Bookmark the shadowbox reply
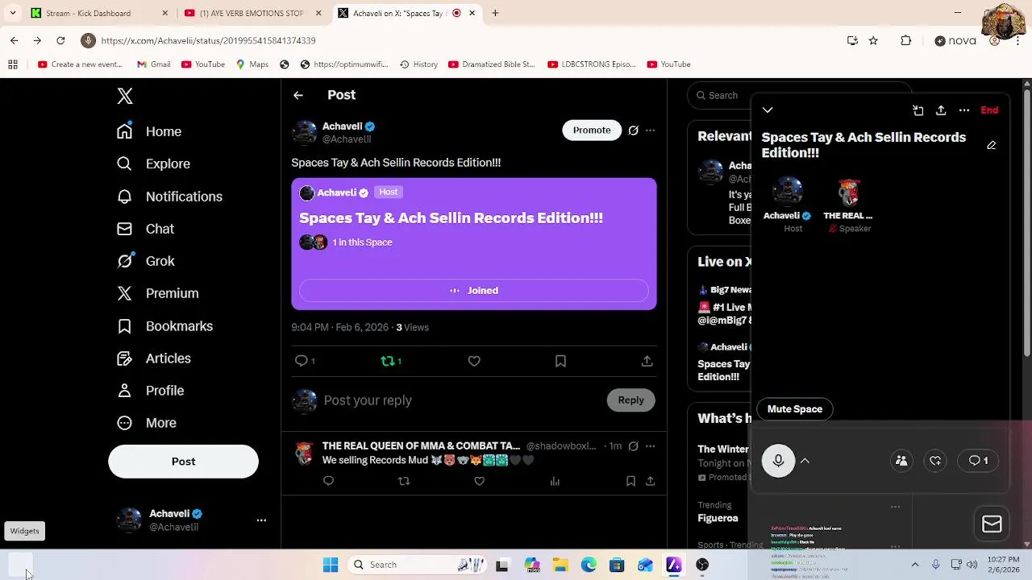 [630, 481]
